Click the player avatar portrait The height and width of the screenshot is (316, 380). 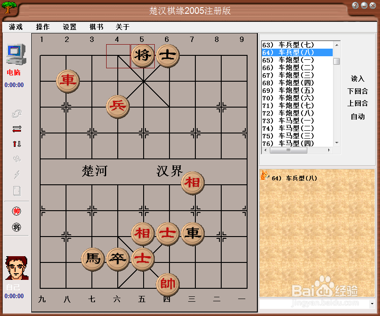click(17, 268)
